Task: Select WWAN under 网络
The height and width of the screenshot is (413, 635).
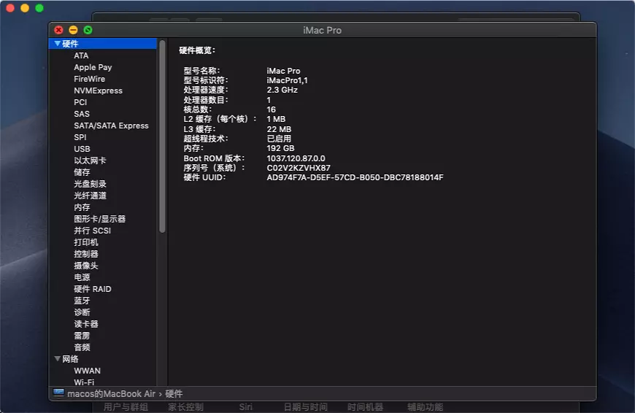Action: pos(87,371)
